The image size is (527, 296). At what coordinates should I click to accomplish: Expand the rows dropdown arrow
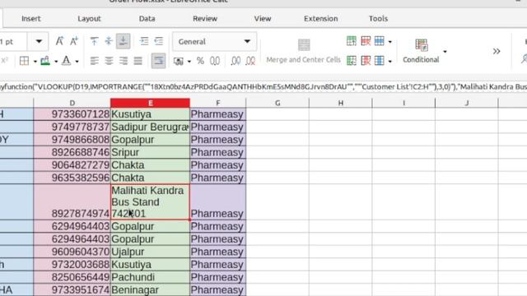click(389, 42)
